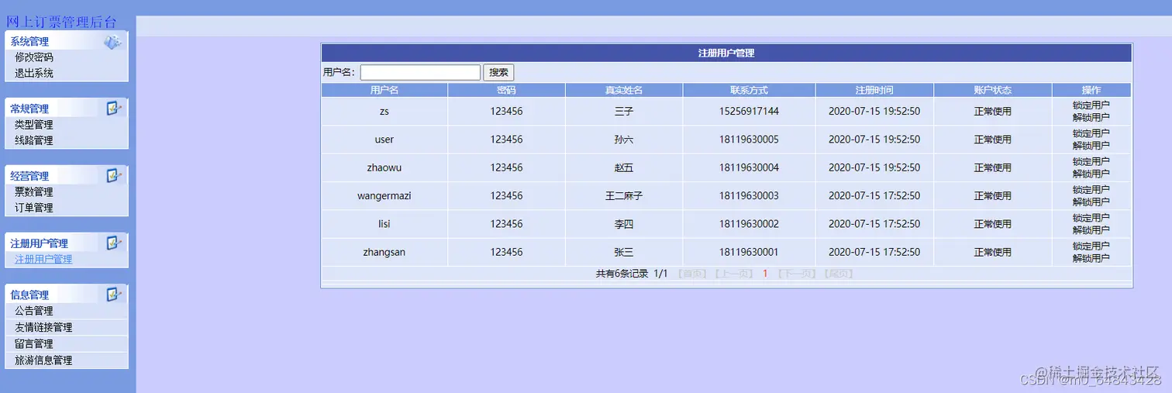Click the 用户名 column header

pos(384,90)
